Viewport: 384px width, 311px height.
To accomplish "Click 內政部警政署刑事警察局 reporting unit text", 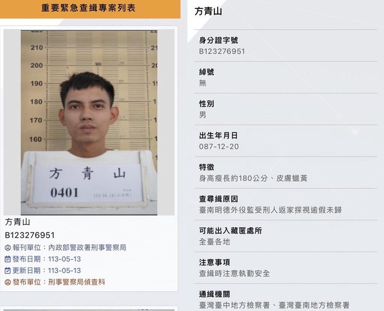I will pos(87,247).
